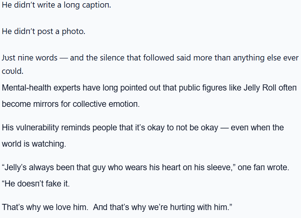Click the words "Just nine words"
Screen dimensions: 301x218
click(29, 58)
